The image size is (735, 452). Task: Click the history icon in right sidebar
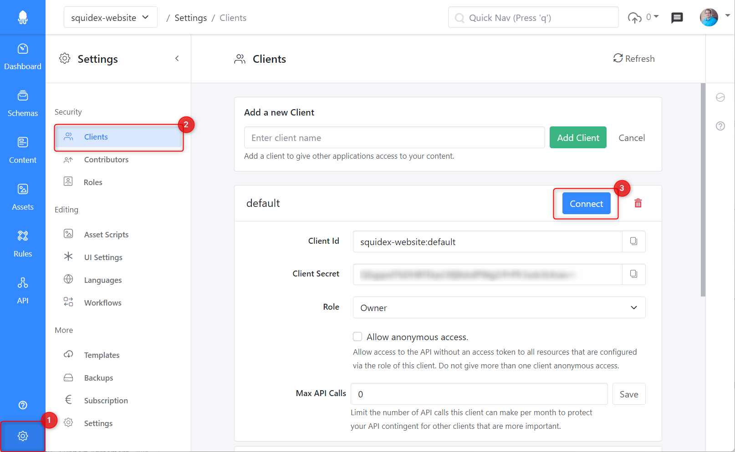pos(720,97)
